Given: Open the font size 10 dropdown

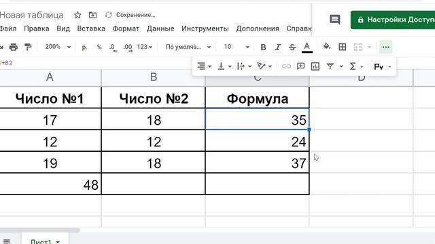Looking at the screenshot, I should (237, 47).
